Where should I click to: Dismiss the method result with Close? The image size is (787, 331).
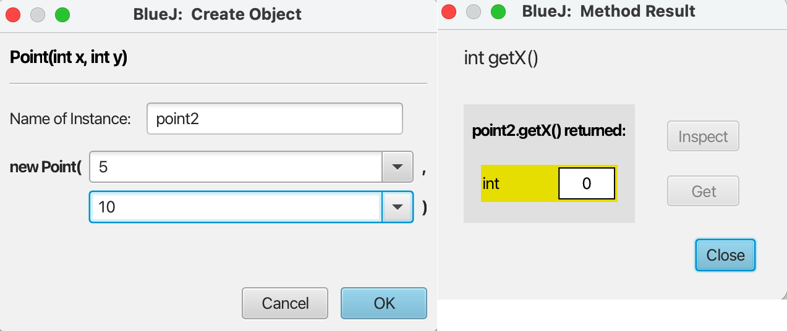[x=725, y=255]
